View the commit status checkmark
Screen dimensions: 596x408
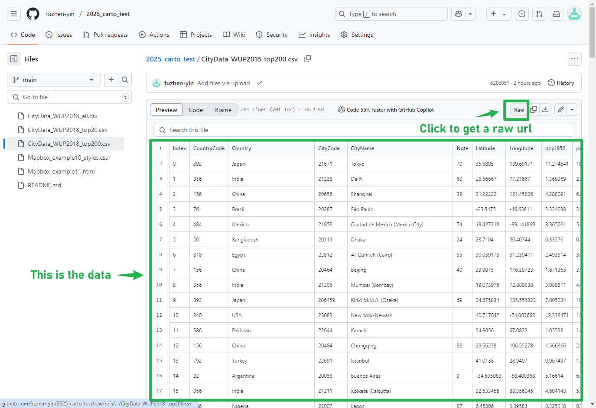[x=260, y=83]
